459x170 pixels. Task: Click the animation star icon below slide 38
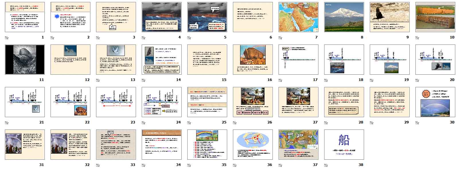point(326,165)
